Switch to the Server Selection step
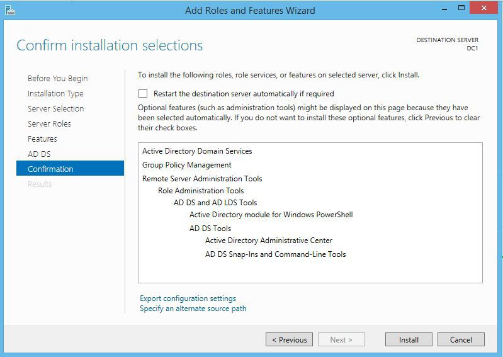Screen dimensions: 503x357 [x=56, y=109]
